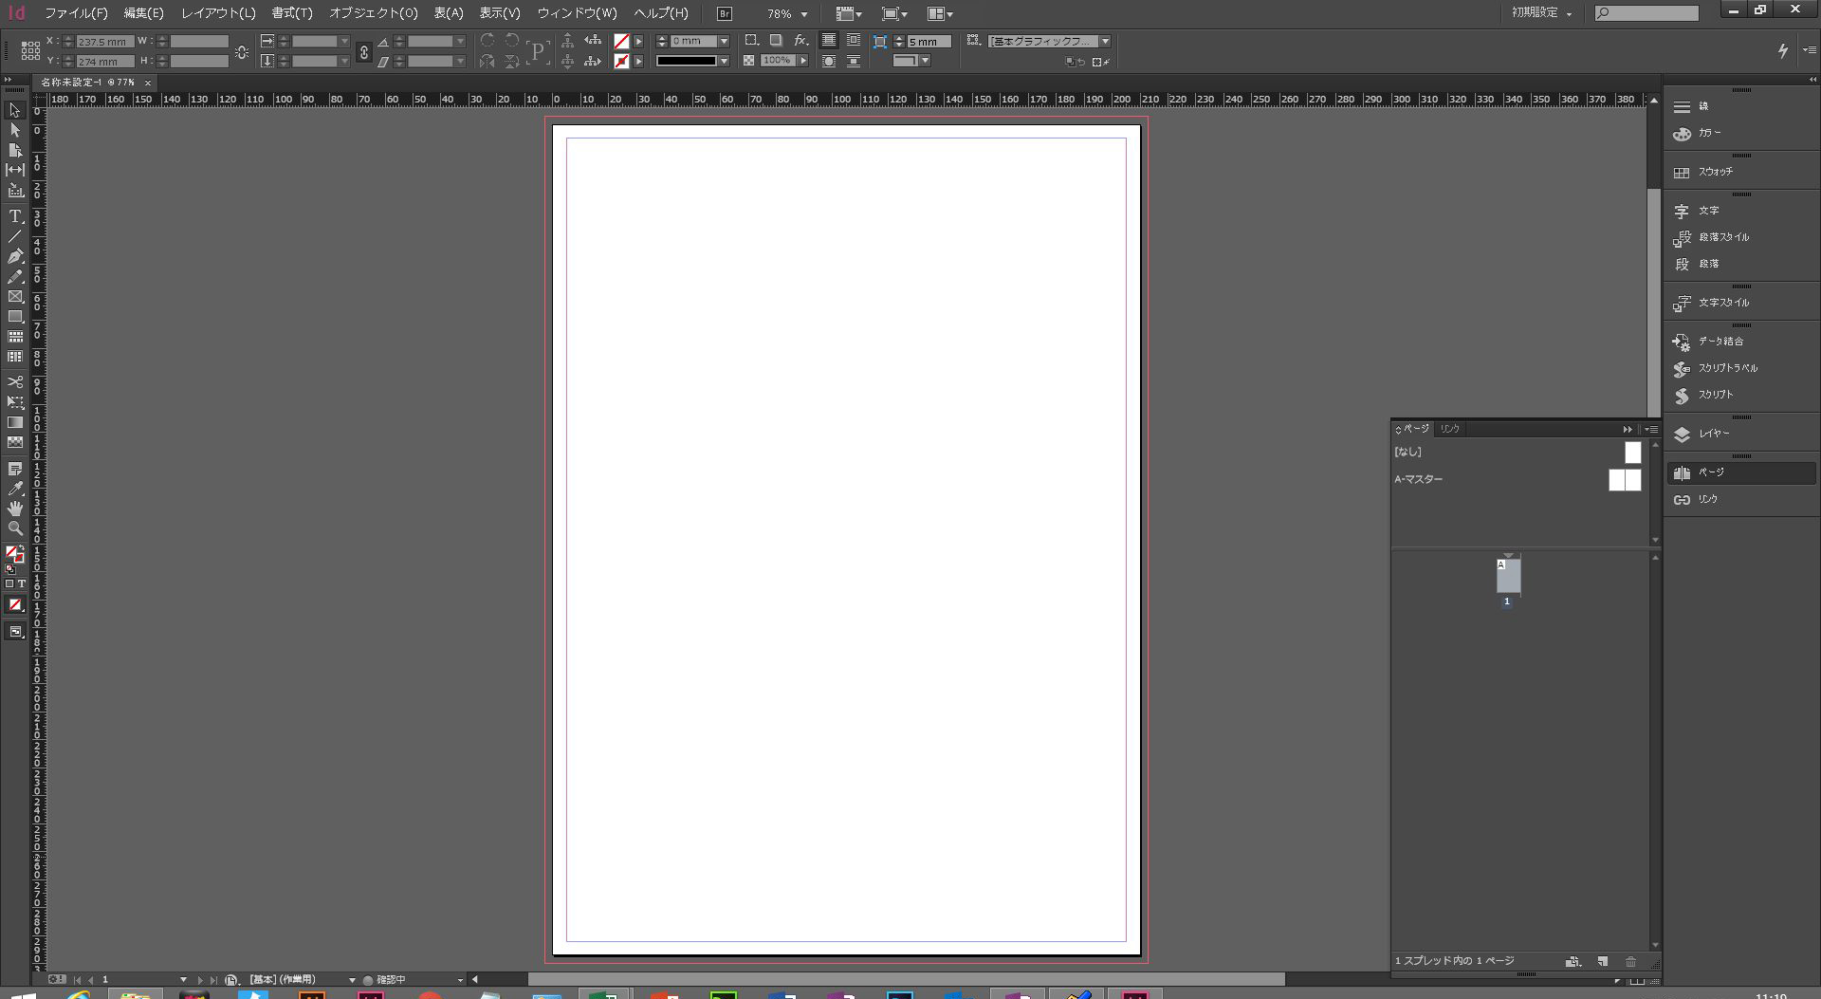This screenshot has width=1821, height=999.
Task: Open the object style 基本グラフィックフレーム dropdown
Action: (1105, 41)
